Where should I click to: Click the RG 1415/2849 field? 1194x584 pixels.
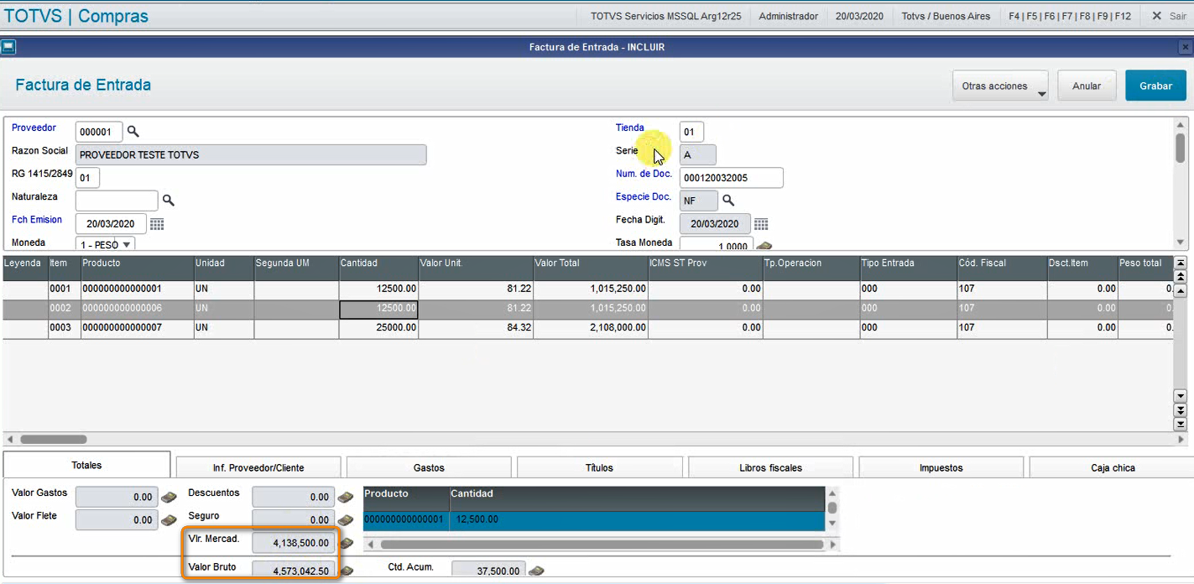87,178
